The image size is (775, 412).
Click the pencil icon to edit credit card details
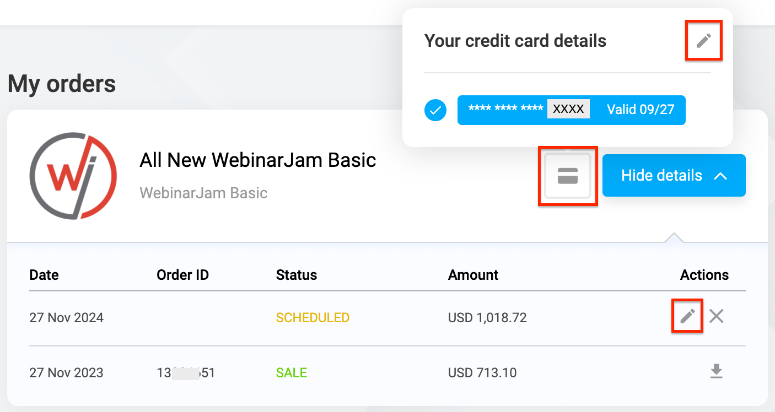(x=704, y=40)
